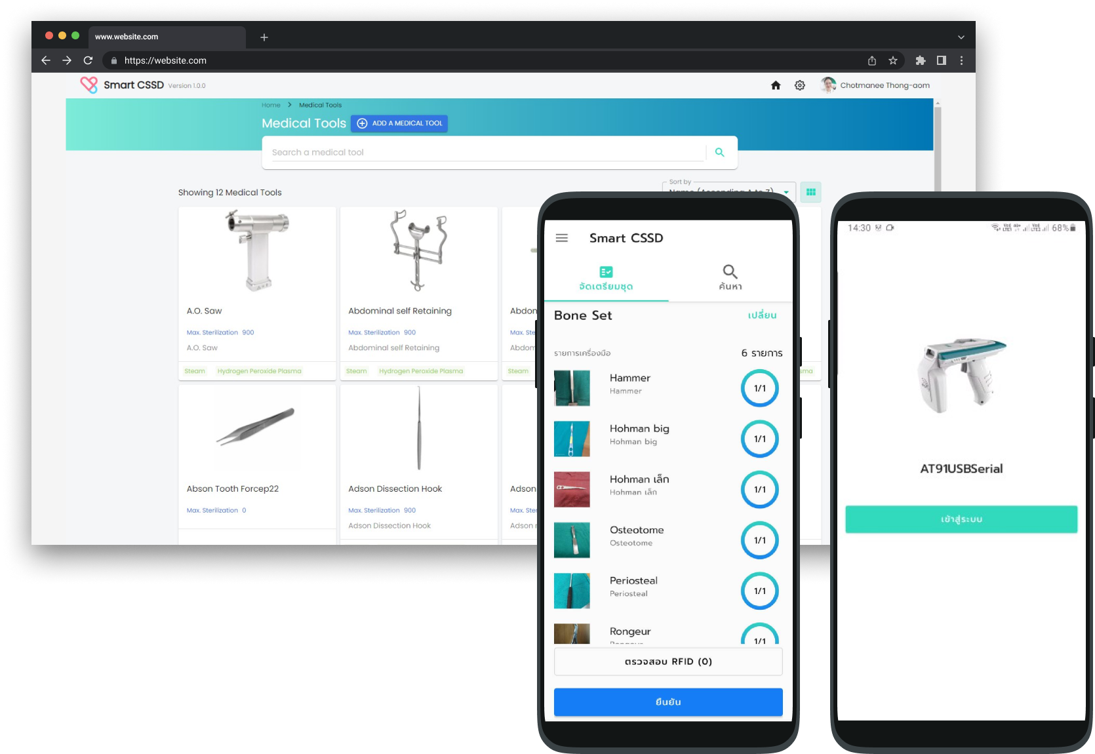Screen dimensions: 1095x754
Task: Click Add a Medical Tool button
Action: (399, 123)
